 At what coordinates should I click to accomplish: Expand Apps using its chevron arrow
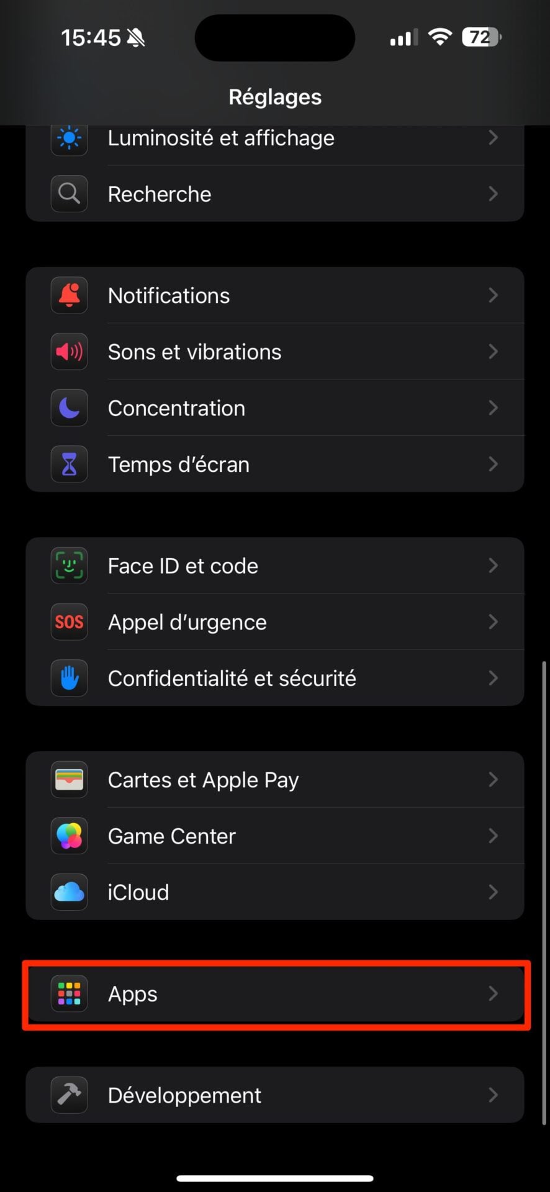493,994
